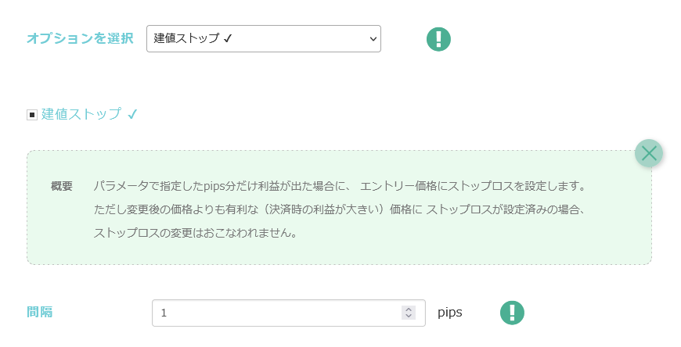
Task: Click the chevron arrow on the option dropdown
Action: 373,38
